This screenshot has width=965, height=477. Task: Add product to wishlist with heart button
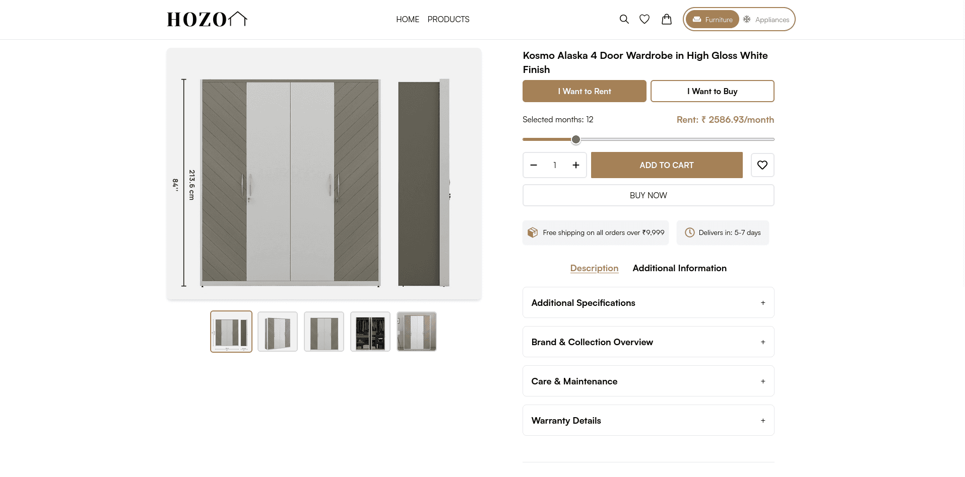[762, 165]
